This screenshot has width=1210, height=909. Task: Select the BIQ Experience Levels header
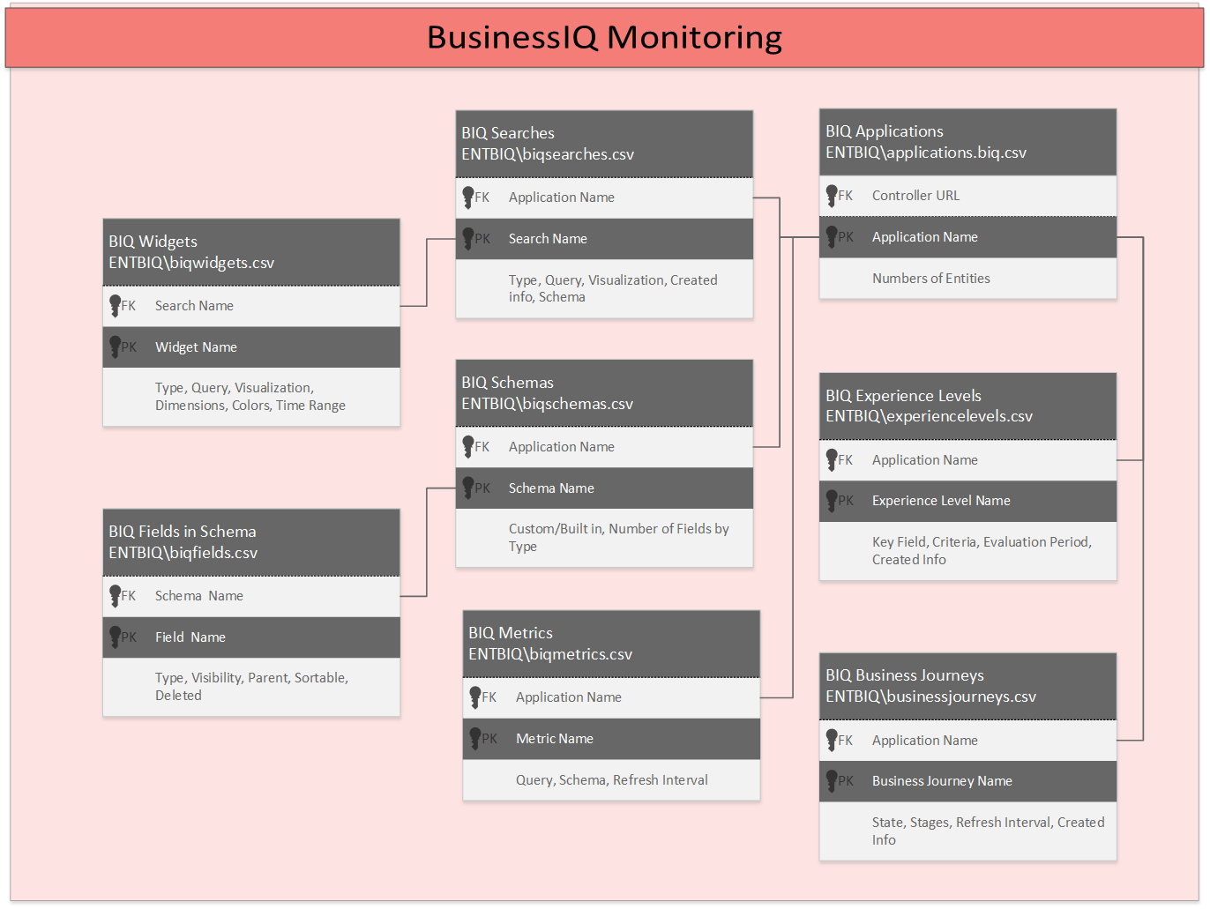pyautogui.click(x=967, y=406)
